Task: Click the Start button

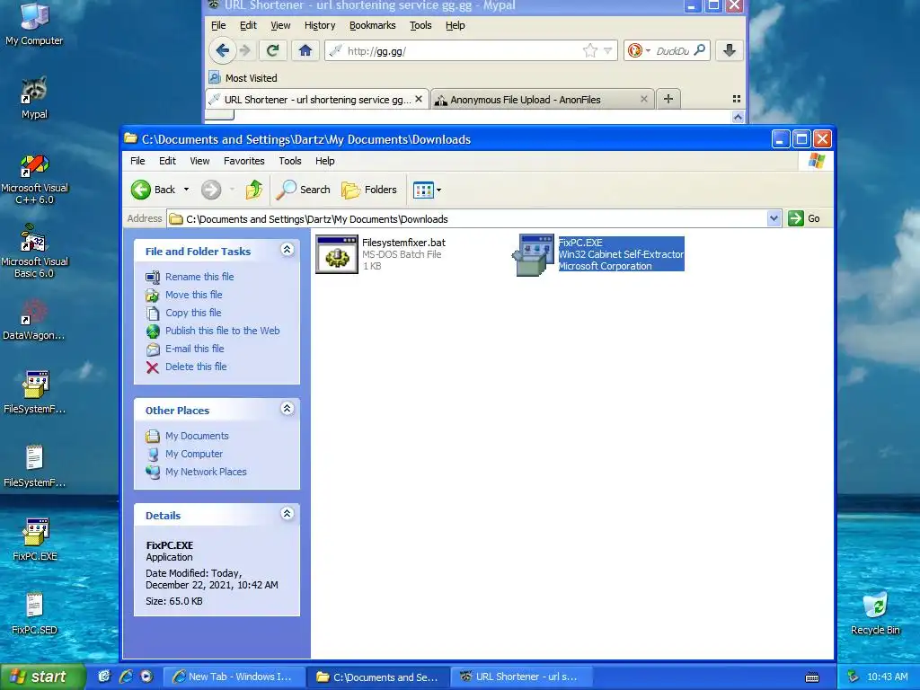Action: pyautogui.click(x=42, y=677)
